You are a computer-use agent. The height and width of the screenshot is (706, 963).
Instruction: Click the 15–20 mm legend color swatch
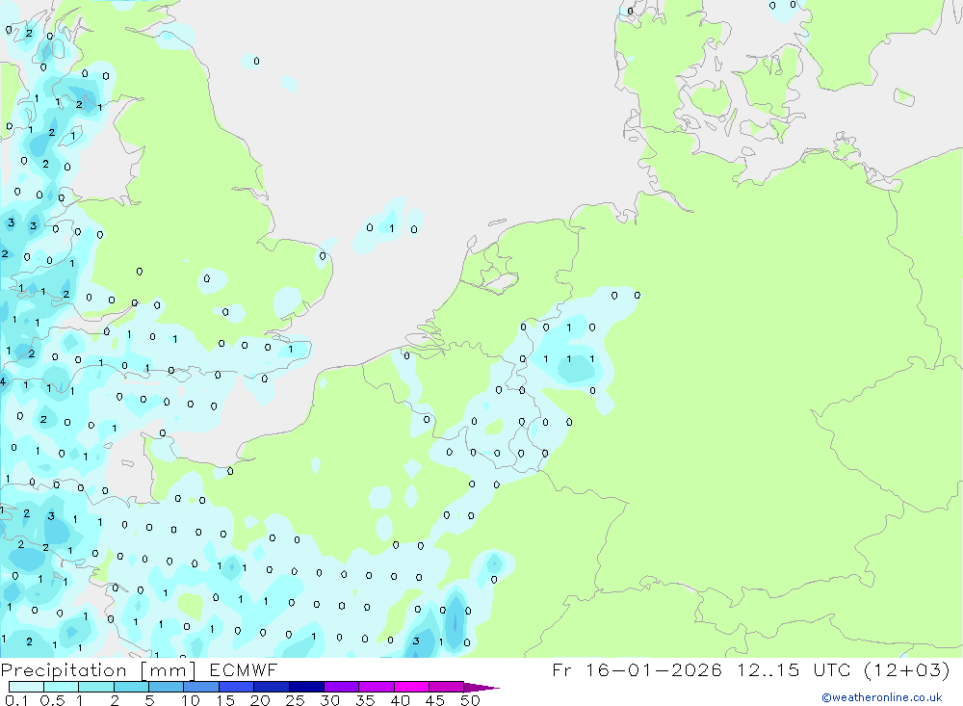coord(237,687)
